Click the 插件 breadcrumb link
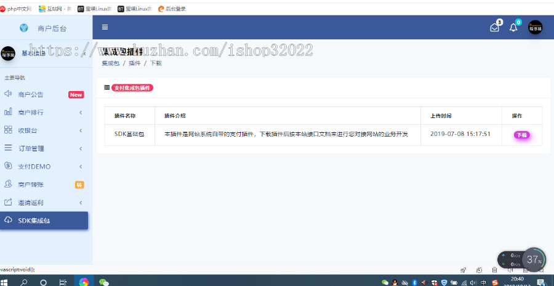This screenshot has height=286, width=554. (x=135, y=63)
